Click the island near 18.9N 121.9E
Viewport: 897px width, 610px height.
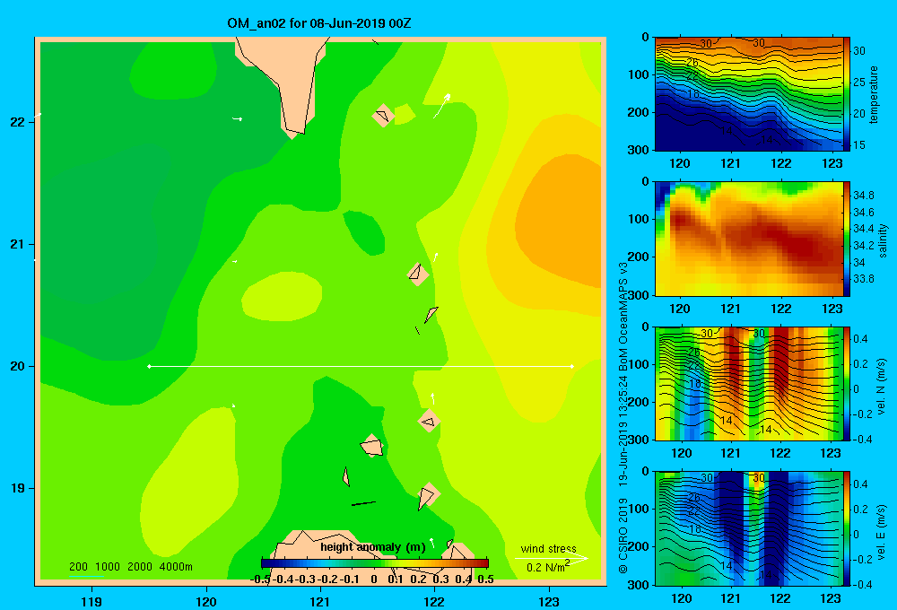(x=427, y=495)
